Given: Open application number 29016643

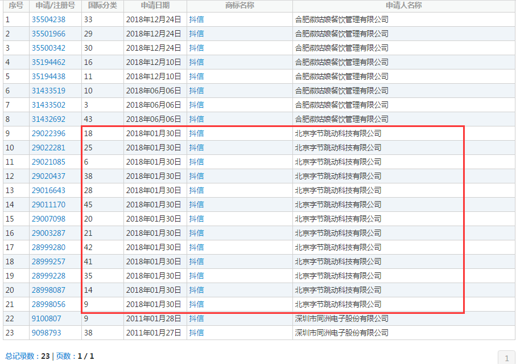Looking at the screenshot, I should tap(48, 190).
